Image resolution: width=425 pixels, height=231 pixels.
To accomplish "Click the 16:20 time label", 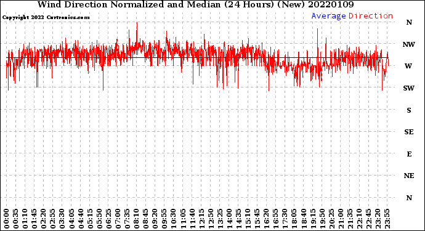I will pyautogui.click(x=267, y=219).
